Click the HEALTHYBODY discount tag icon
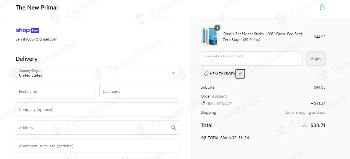Screen dimensions: 350x159 click(x=206, y=74)
